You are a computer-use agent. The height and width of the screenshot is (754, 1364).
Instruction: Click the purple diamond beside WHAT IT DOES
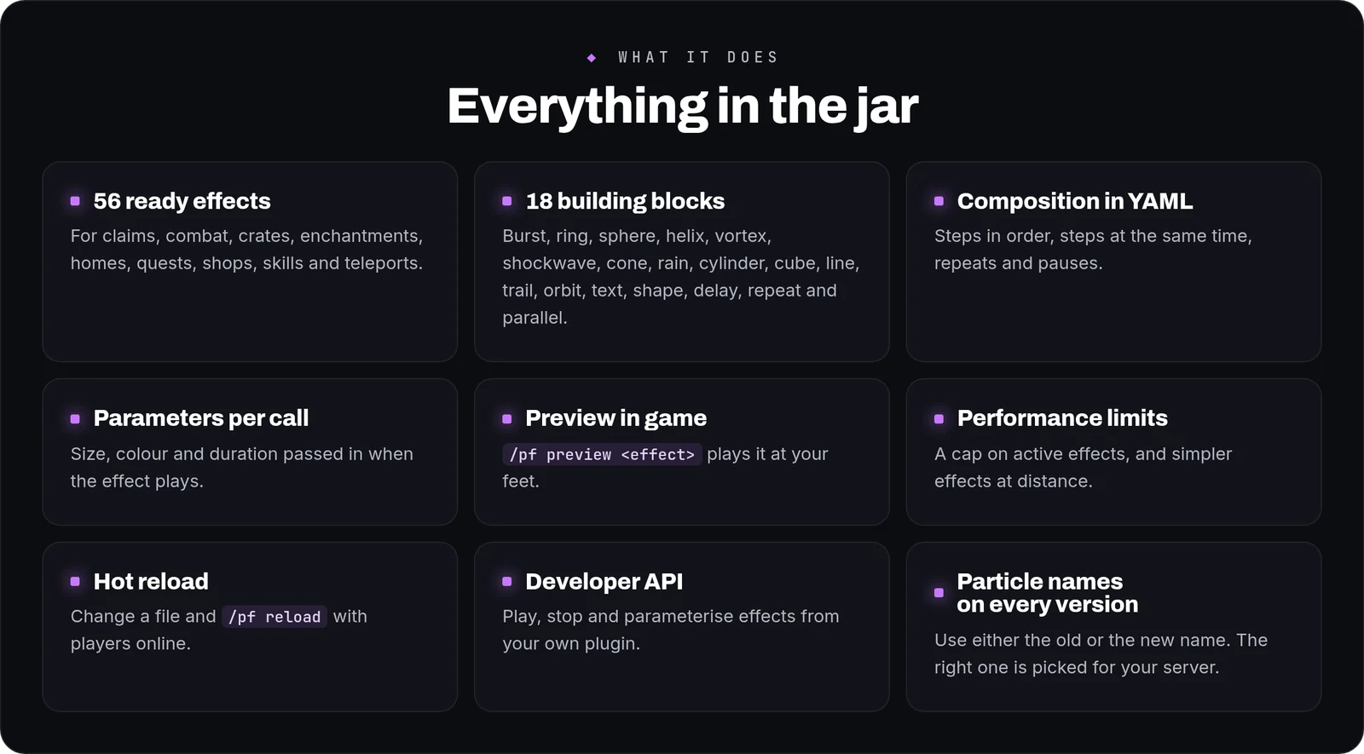pyautogui.click(x=592, y=58)
